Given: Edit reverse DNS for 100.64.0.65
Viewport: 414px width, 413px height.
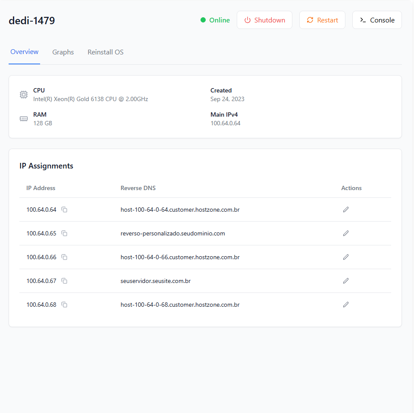Looking at the screenshot, I should click(x=345, y=233).
